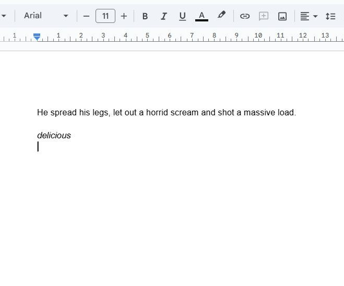Screen dimensions: 344x286
Task: Toggle italic formatting
Action: pos(164,16)
